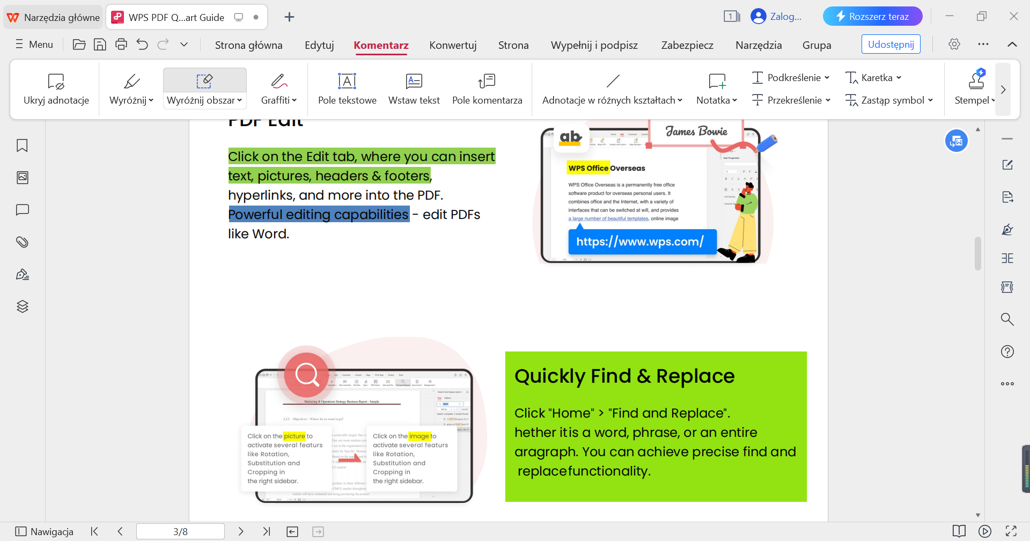The width and height of the screenshot is (1030, 541).
Task: Open search magnifier in right sidebar
Action: [x=1007, y=319]
